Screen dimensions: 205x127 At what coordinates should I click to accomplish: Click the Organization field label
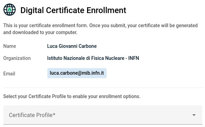coord(17,58)
